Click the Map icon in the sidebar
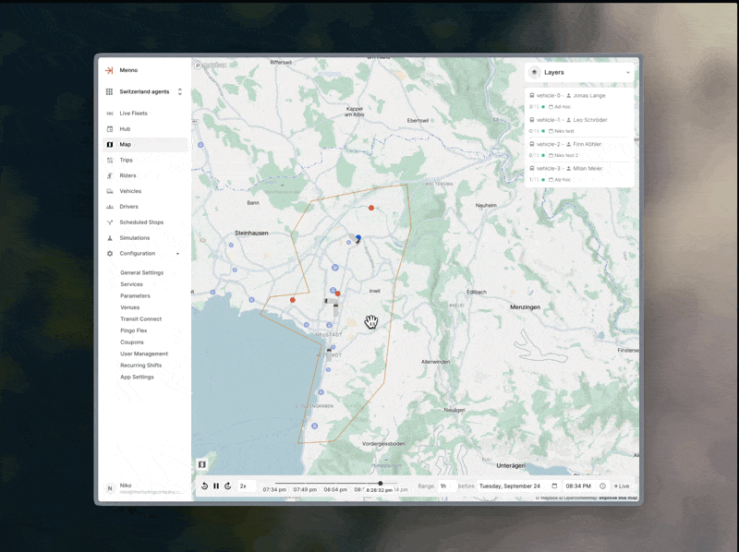This screenshot has width=739, height=552. click(x=110, y=144)
